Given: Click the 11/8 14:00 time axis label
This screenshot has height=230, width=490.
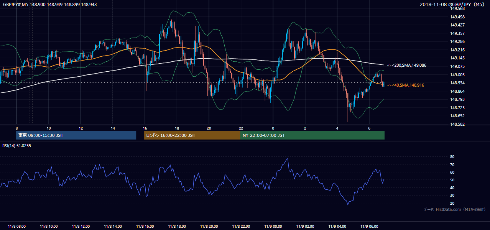Looking at the screenshot, I should [x=113, y=227].
